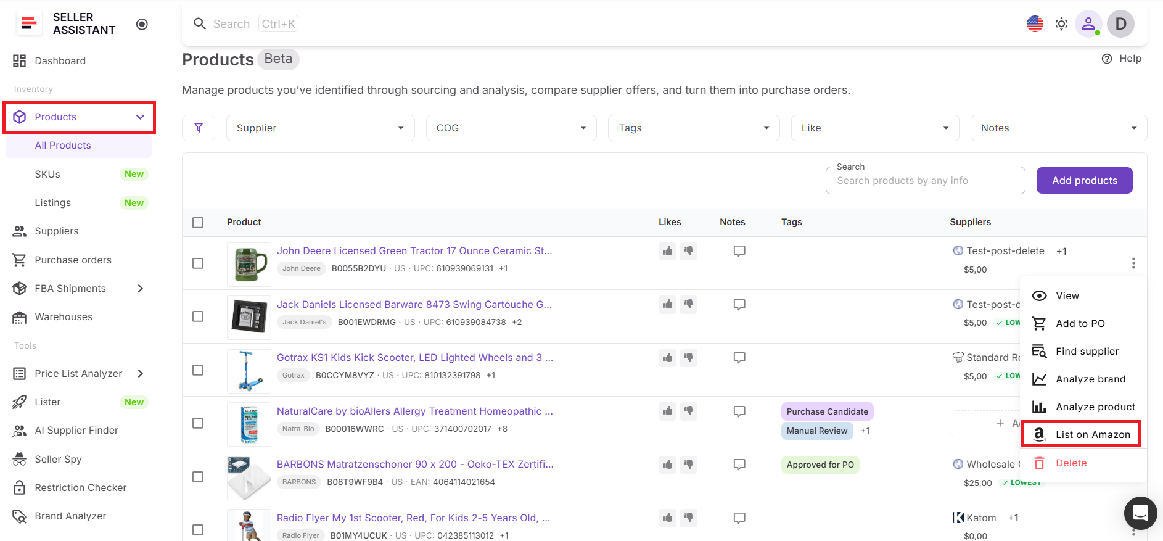Click the purple user account icon
The height and width of the screenshot is (541, 1163).
[1088, 23]
